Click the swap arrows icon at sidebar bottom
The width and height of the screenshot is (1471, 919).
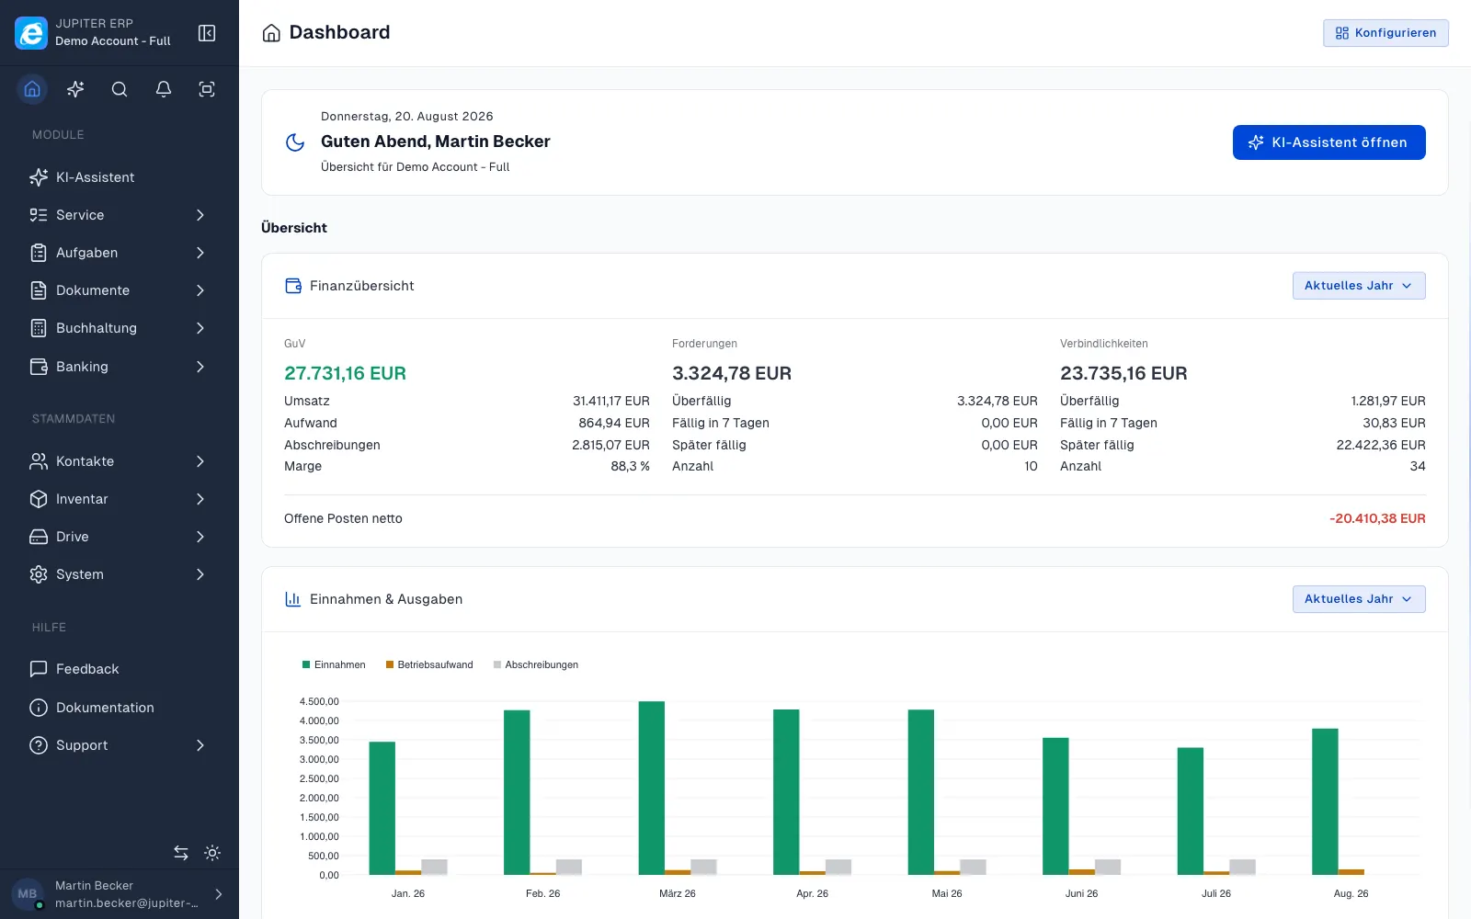[x=181, y=853]
